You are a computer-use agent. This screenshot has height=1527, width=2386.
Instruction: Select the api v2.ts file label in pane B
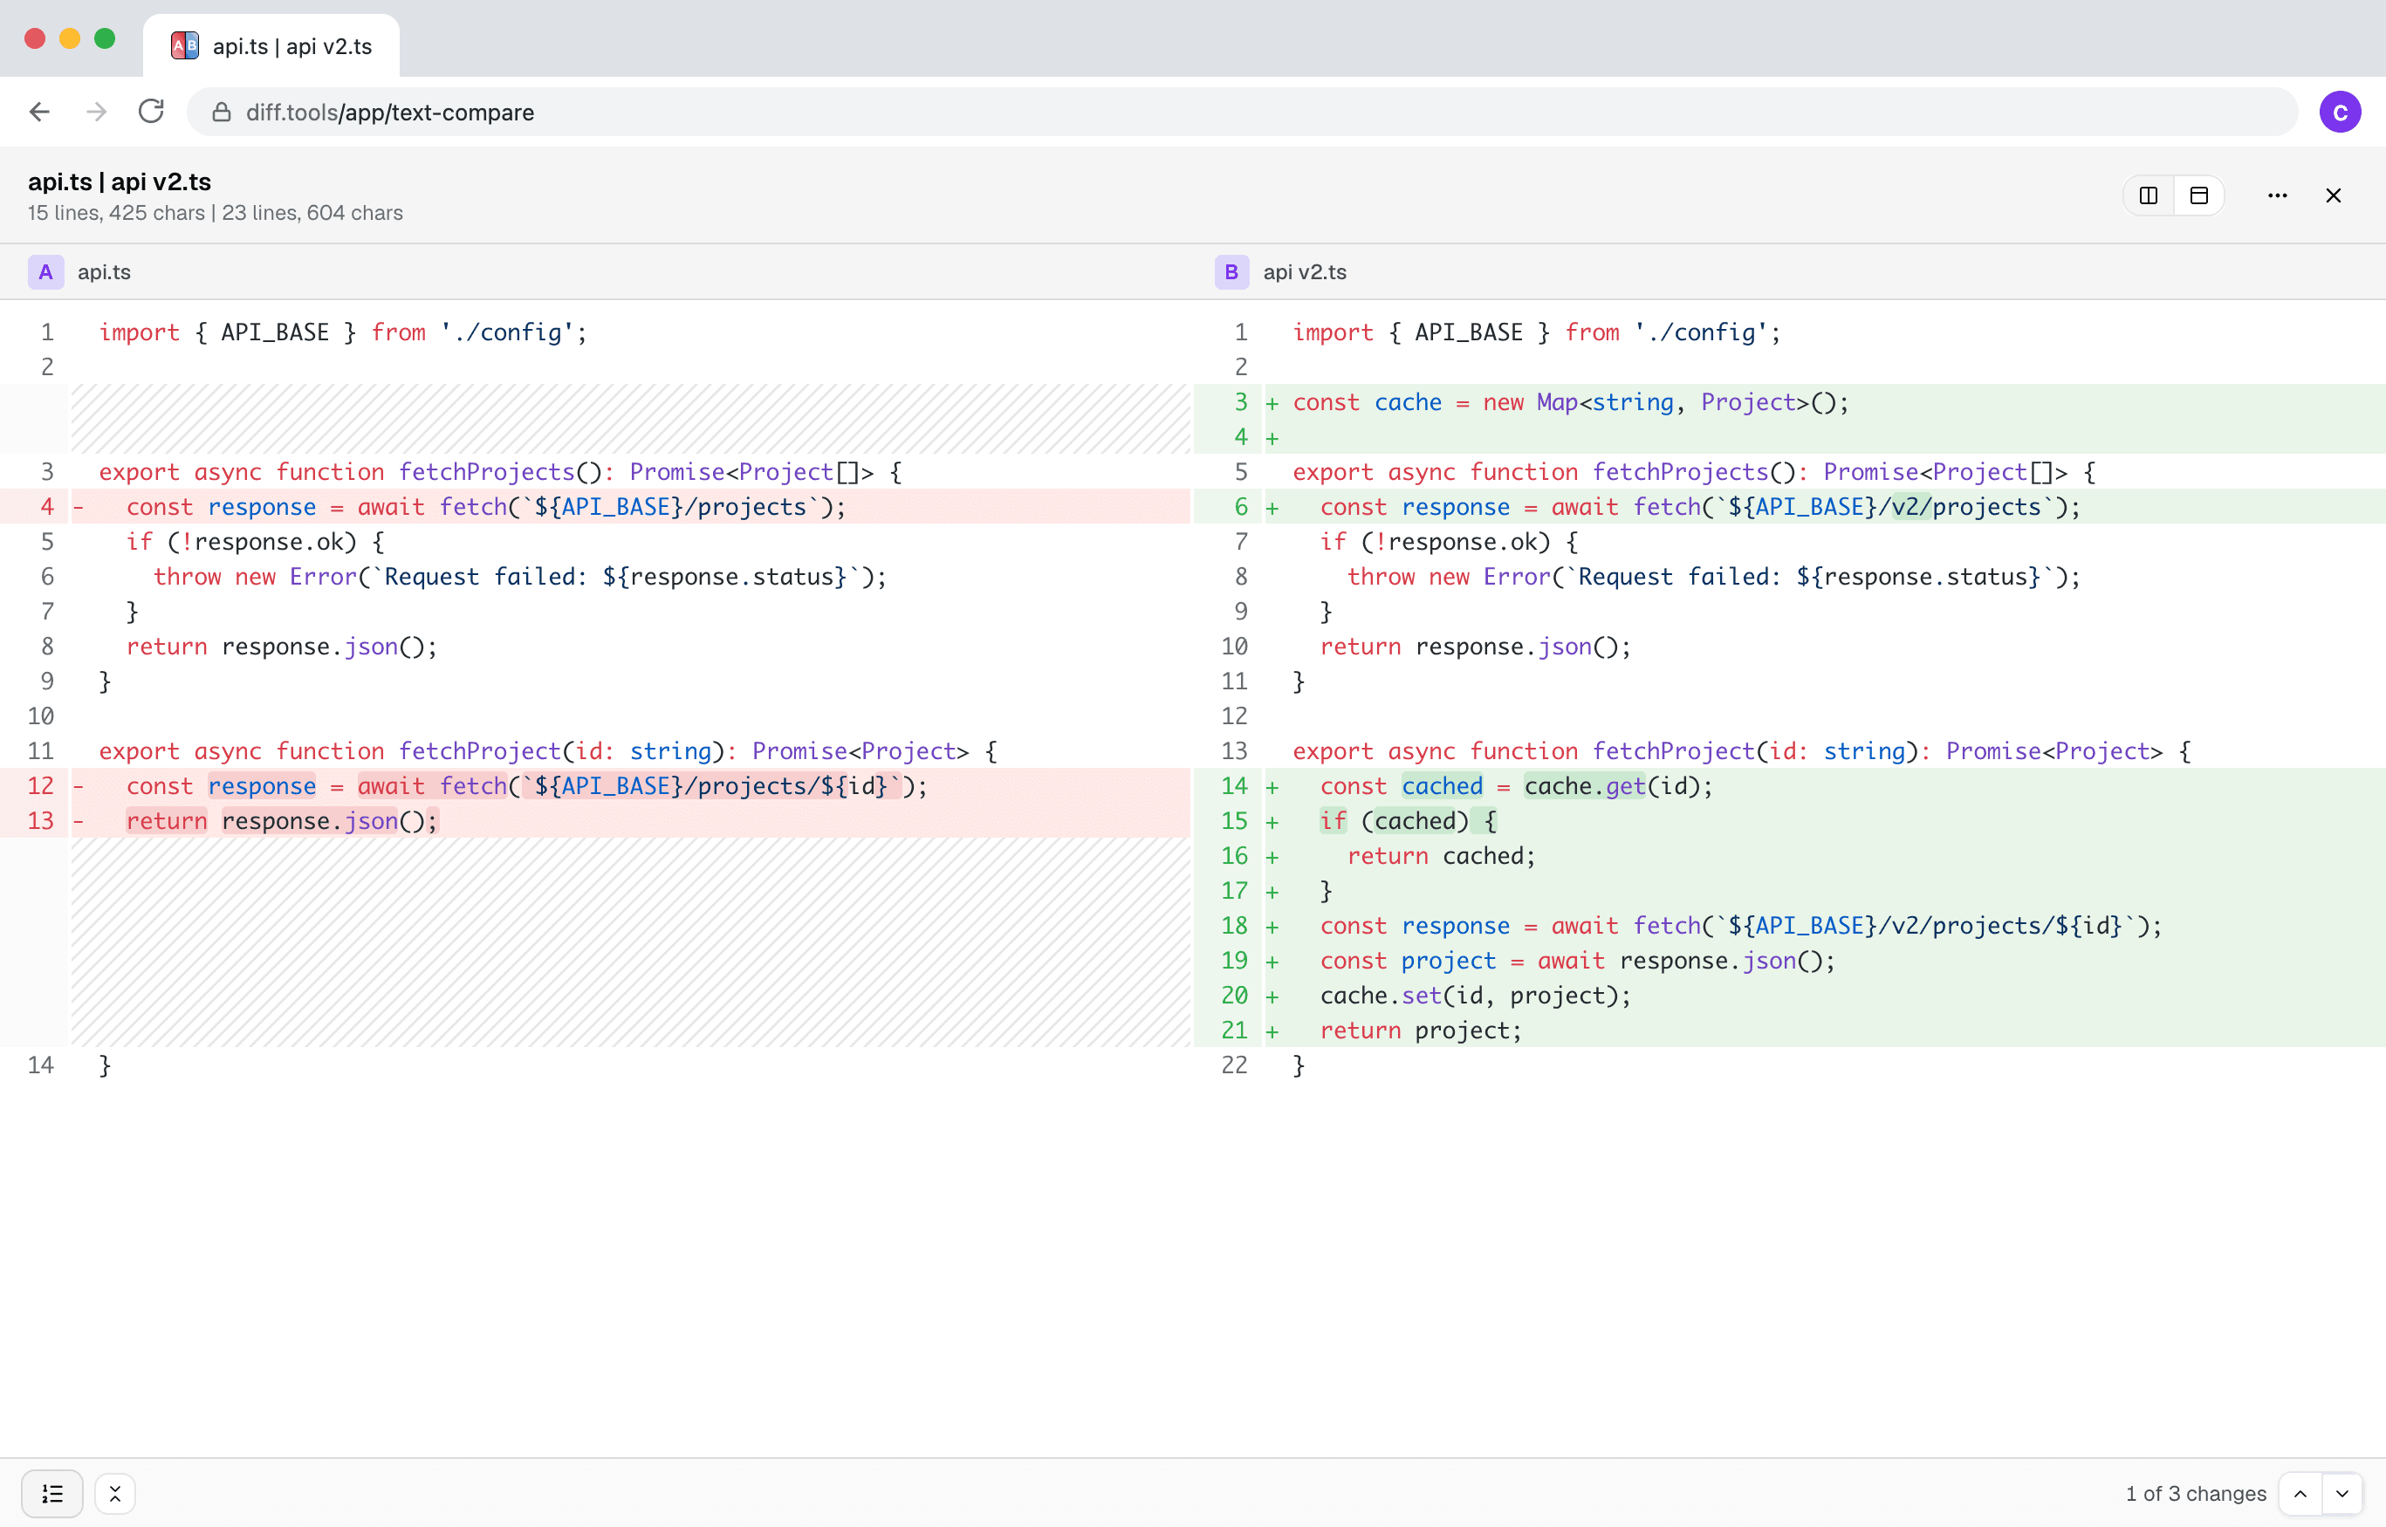pyautogui.click(x=1304, y=271)
